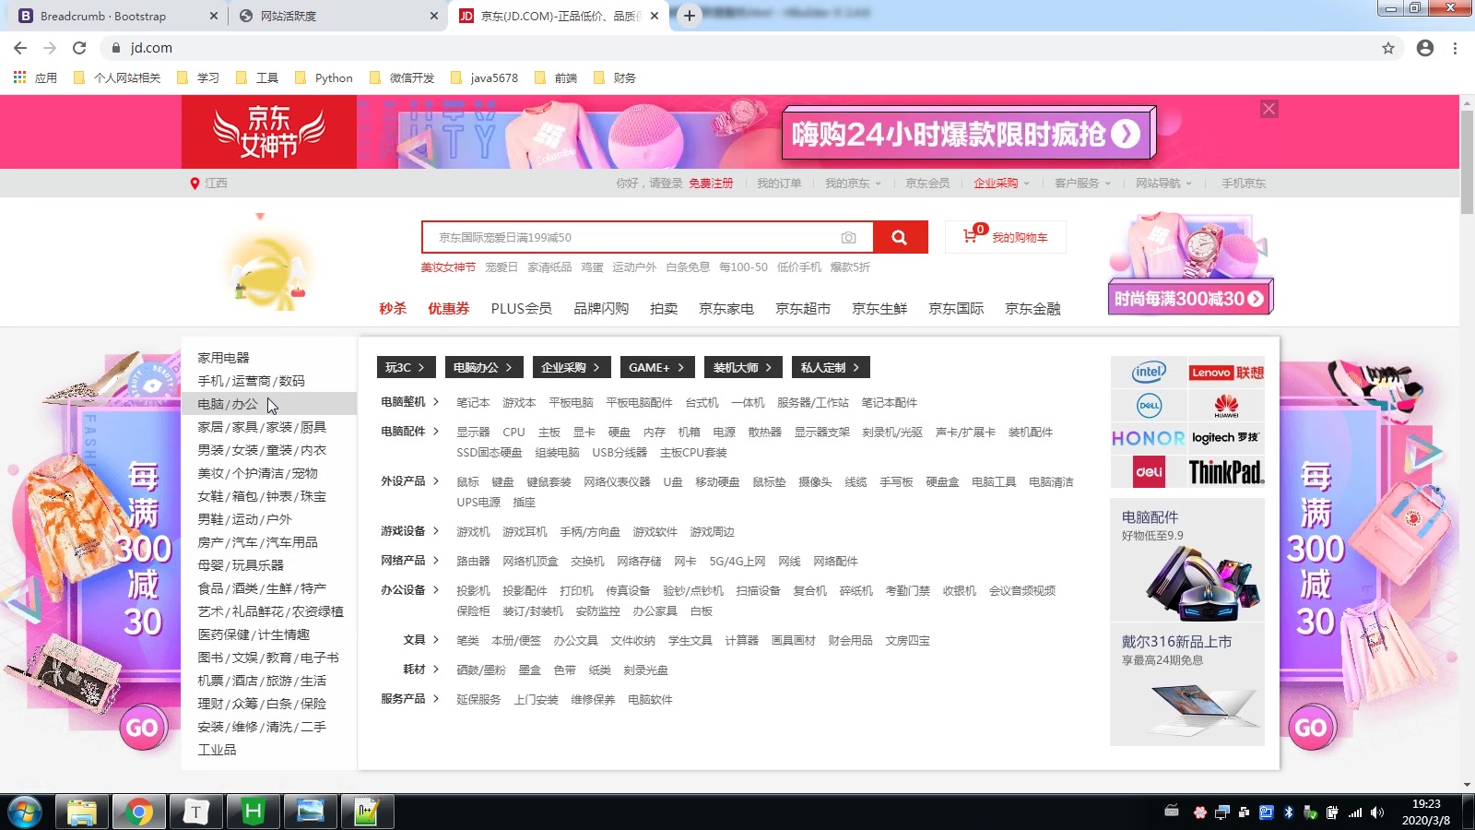Image resolution: width=1475 pixels, height=830 pixels.
Task: Click the Intel brand logo
Action: point(1149,373)
